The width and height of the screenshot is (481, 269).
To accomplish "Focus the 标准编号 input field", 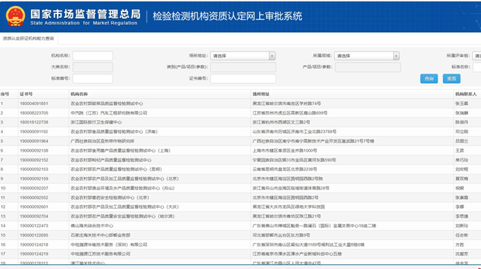I will [x=93, y=78].
